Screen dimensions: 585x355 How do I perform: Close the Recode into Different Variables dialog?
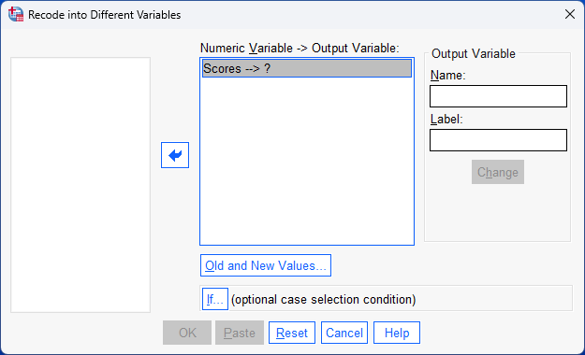tap(570, 14)
